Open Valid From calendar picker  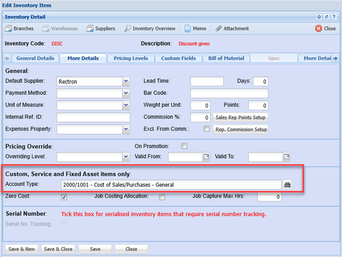click(x=206, y=157)
